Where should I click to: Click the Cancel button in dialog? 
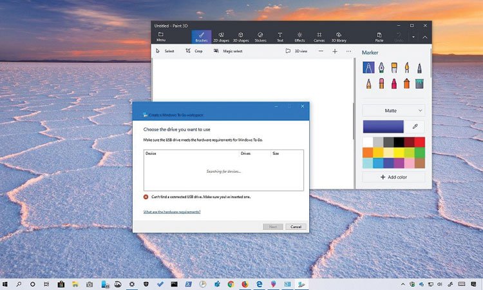coord(296,227)
